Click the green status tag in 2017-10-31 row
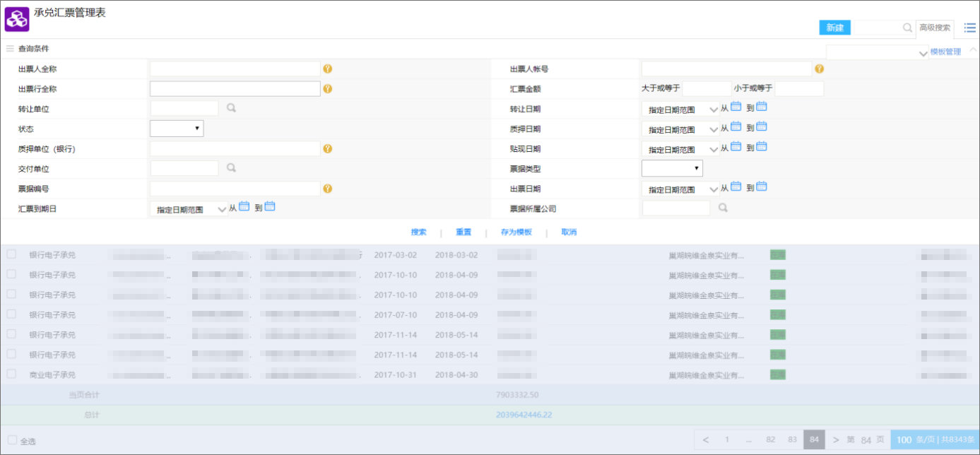 [778, 374]
